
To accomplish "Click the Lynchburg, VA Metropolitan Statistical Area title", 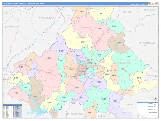I will click(23, 4).
